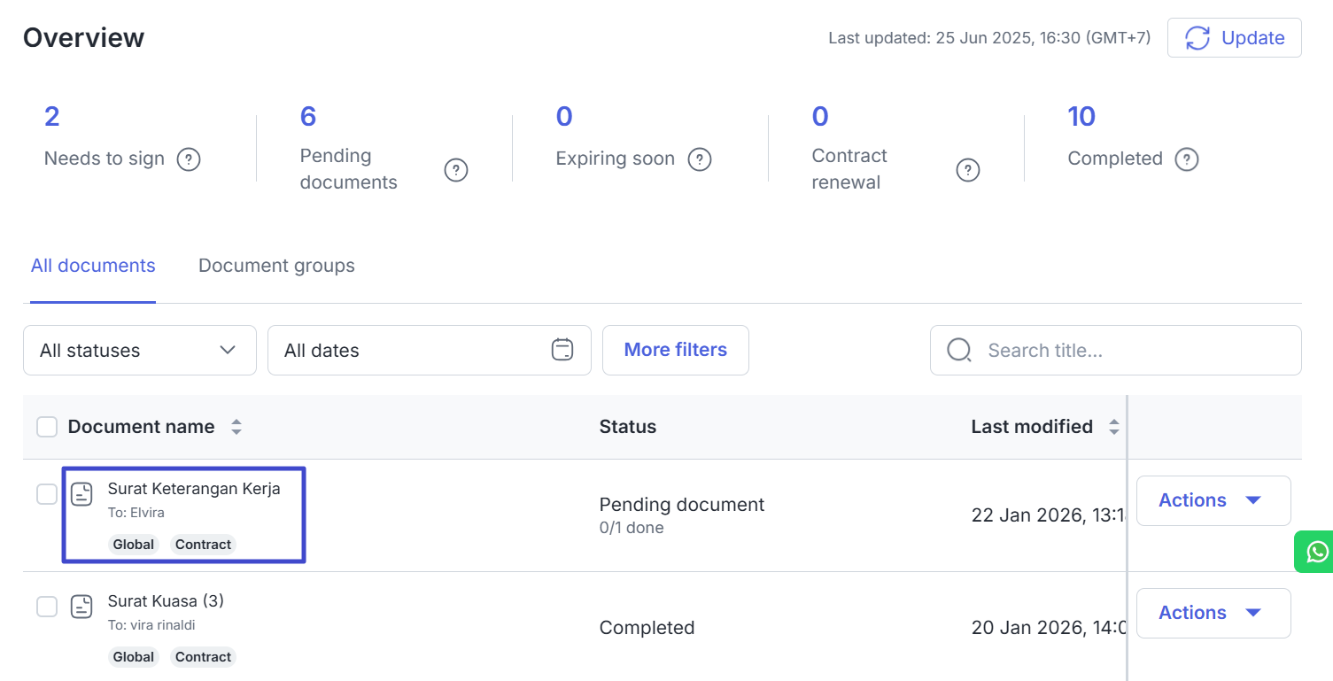This screenshot has width=1333, height=681.
Task: Open More filters
Action: click(675, 350)
